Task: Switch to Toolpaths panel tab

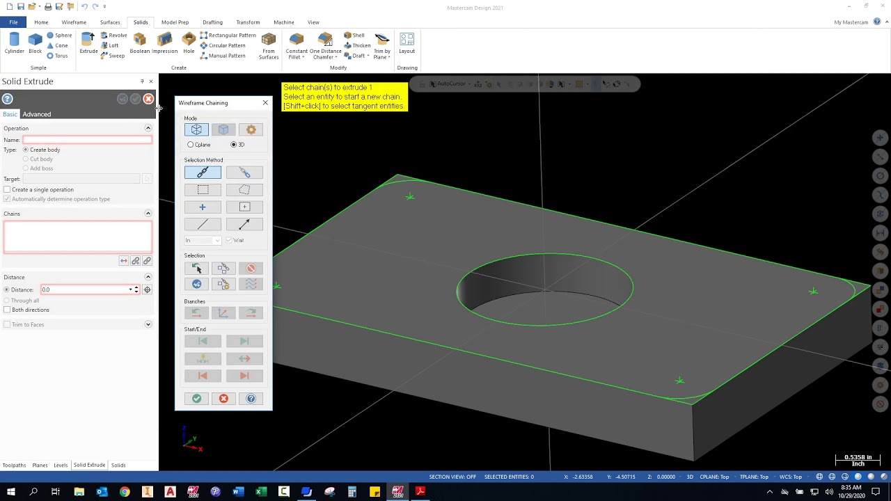Action: coord(14,465)
